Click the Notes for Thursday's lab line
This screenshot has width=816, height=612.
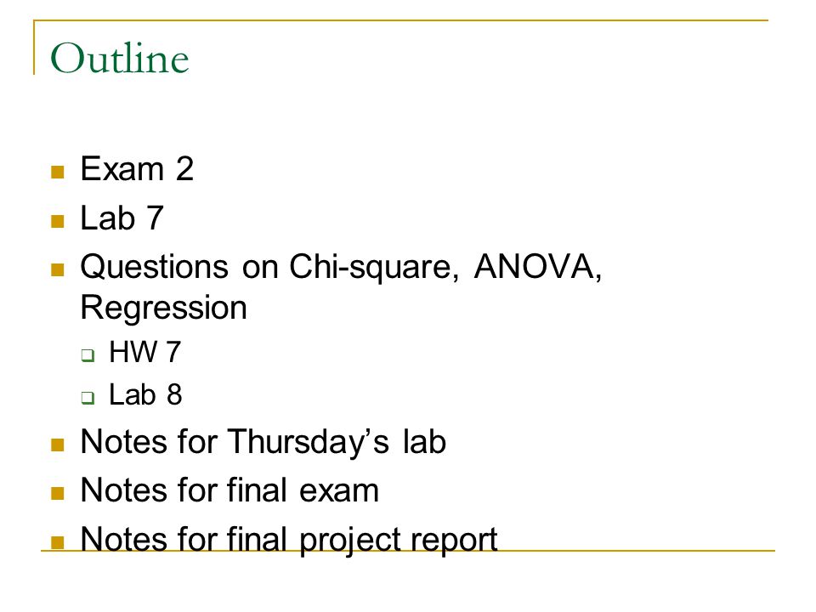263,442
